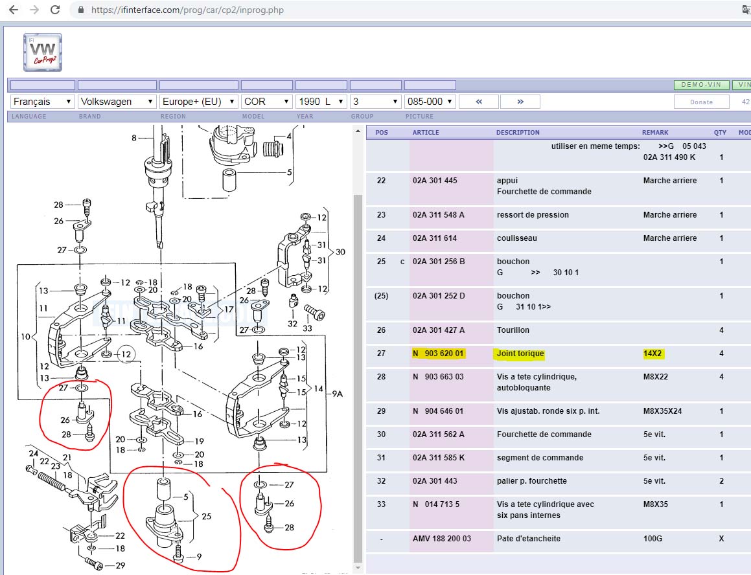Select article 02A 311 548 A
This screenshot has width=751, height=575.
point(438,215)
